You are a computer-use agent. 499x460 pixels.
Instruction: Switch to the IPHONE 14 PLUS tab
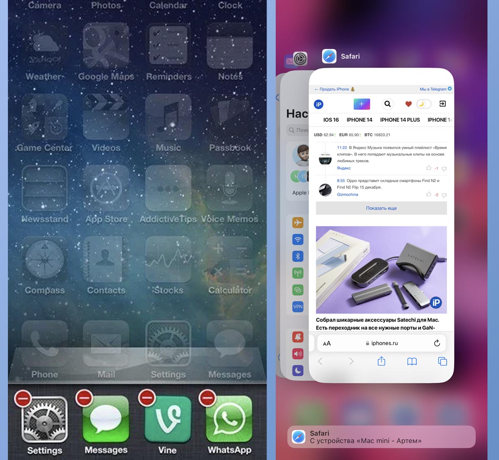coord(400,120)
